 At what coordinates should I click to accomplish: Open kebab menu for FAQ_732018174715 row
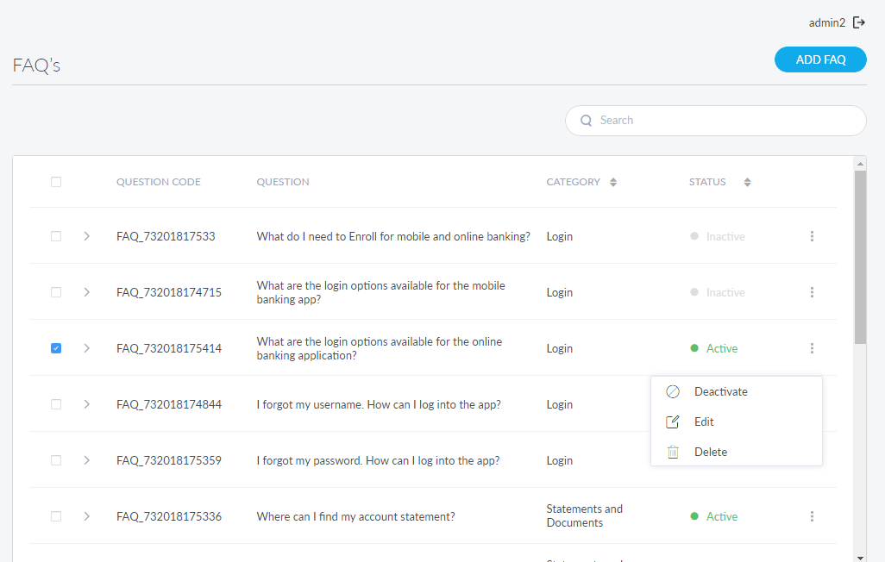click(812, 292)
